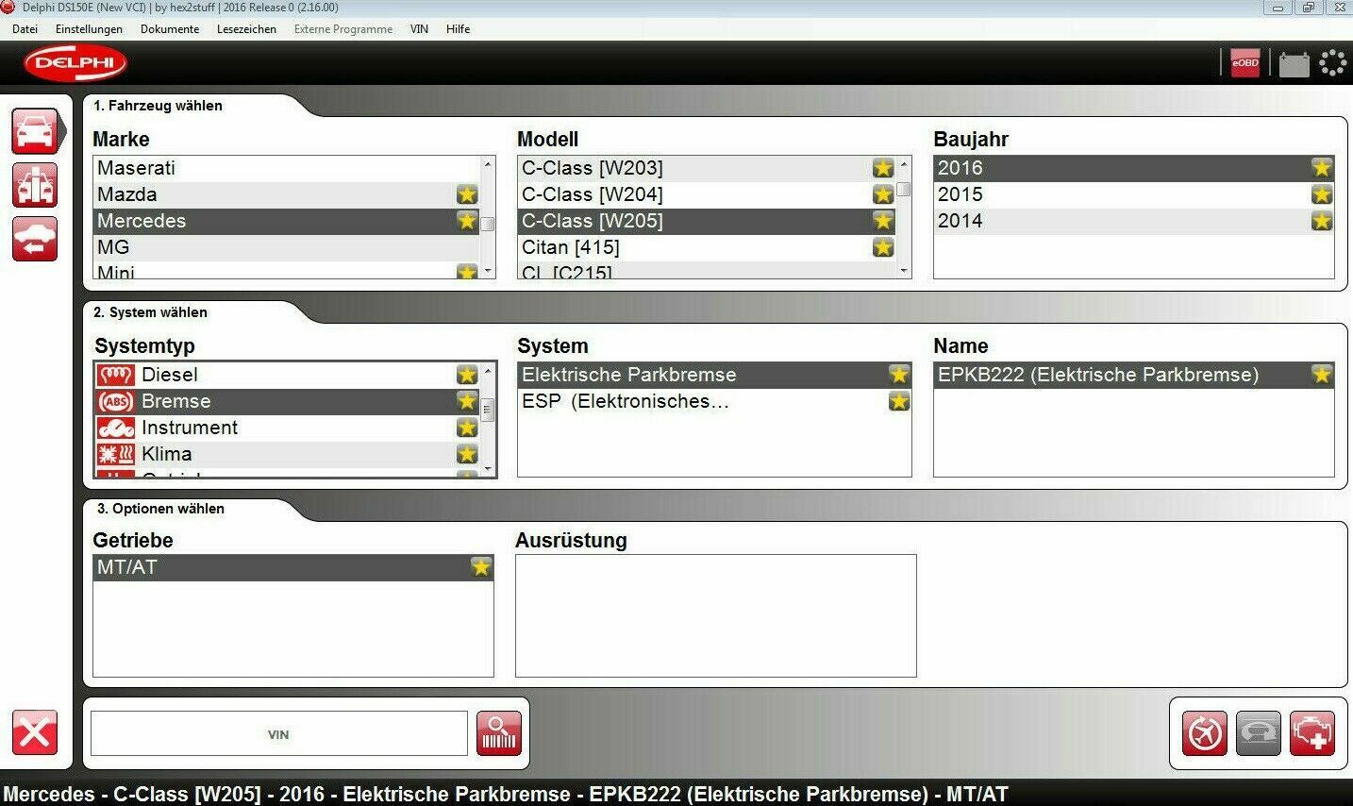
Task: Open the Externe Programme menu
Action: [x=343, y=29]
